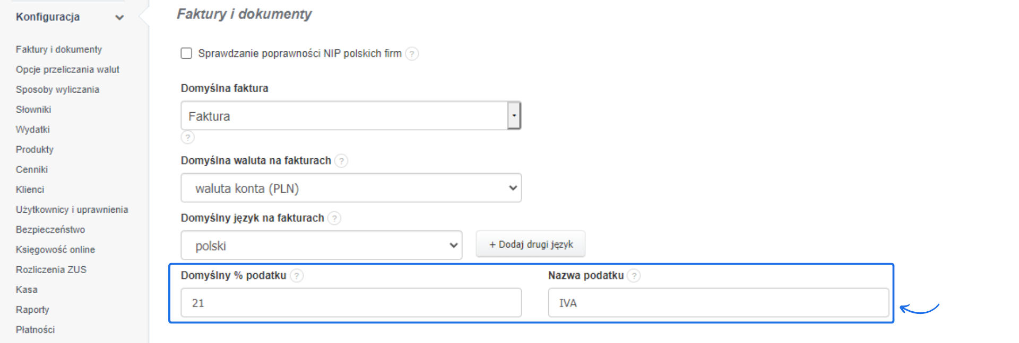
Task: Open Rozliczenia ZUS sidebar link
Action: pos(51,269)
